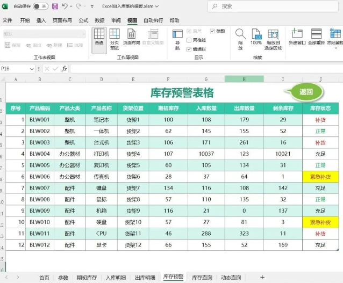343x283 pixels.
Task: Click the next sheet arrow
Action: click(18, 277)
